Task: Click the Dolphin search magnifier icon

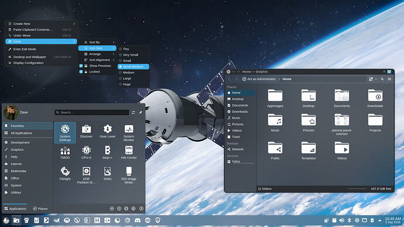Action: tap(382, 79)
